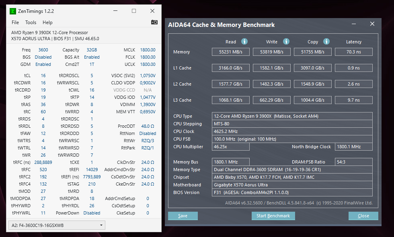394x237 pixels.
Task: Click VSOC (SVI2) value 1,0750V
Action: pos(148,76)
